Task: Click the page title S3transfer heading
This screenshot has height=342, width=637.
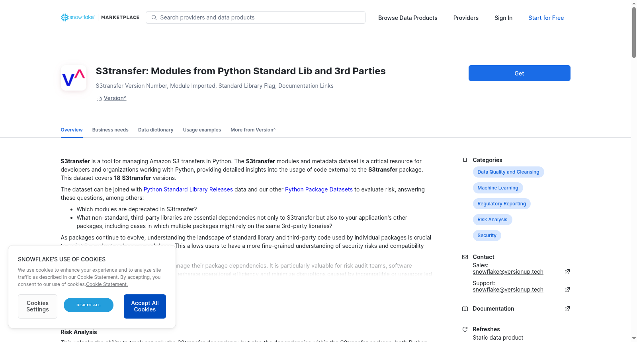Action: tap(240, 71)
